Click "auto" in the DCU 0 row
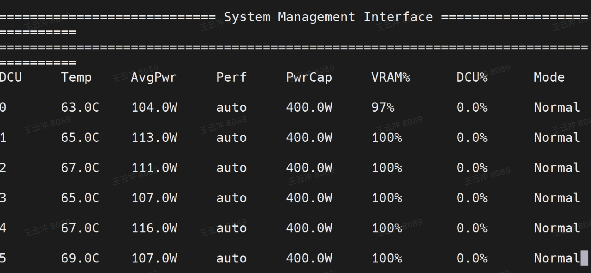The height and width of the screenshot is (273, 591). tap(231, 108)
